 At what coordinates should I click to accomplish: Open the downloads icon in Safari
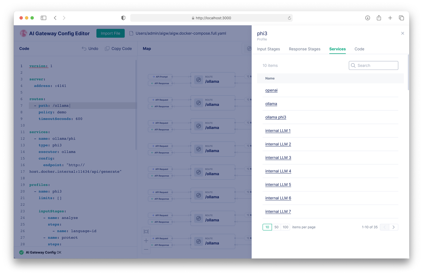[x=367, y=18]
